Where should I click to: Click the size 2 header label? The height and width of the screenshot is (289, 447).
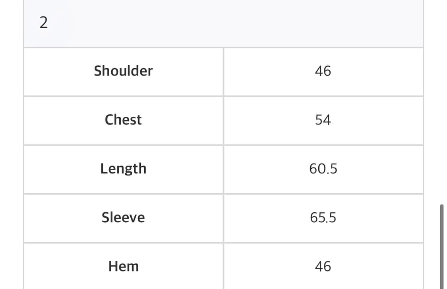point(44,23)
